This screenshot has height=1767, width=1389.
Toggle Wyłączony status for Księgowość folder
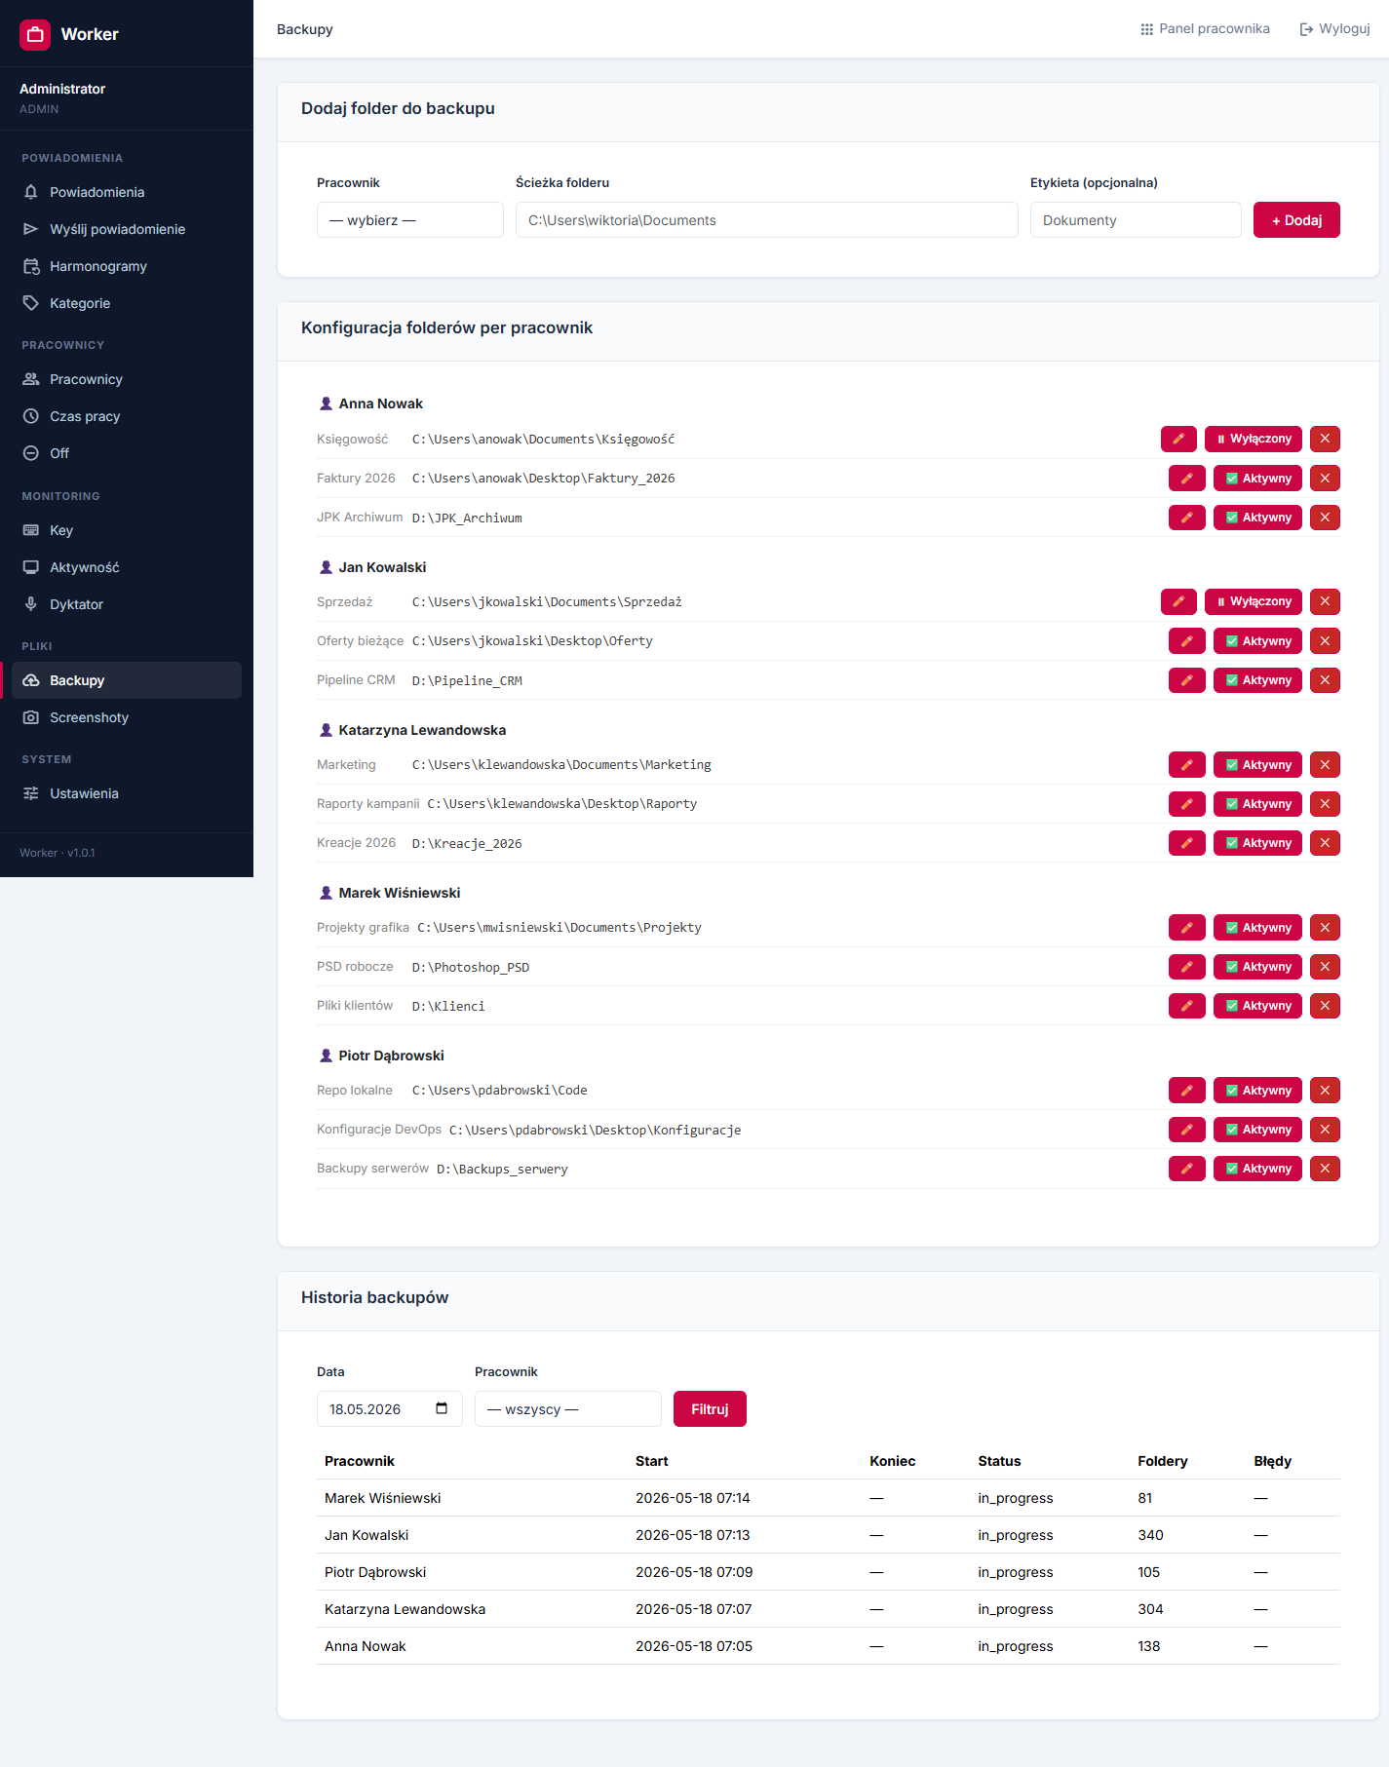1254,439
